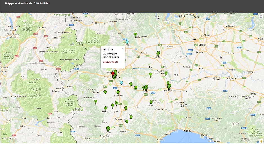This screenshot has width=264, height=144.
Task: Click the BIELLE SRL popup title
Action: click(x=108, y=49)
